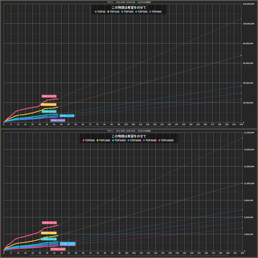The width and height of the screenshot is (258, 258).
Task: Click the TOP50 solid line's last data point
Action: (58, 99)
